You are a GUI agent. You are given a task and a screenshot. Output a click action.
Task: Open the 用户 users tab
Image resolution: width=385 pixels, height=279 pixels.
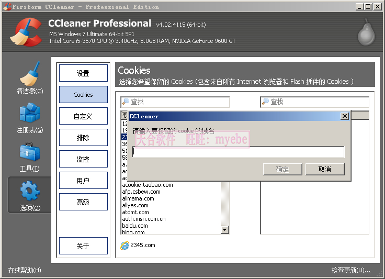pos(83,181)
